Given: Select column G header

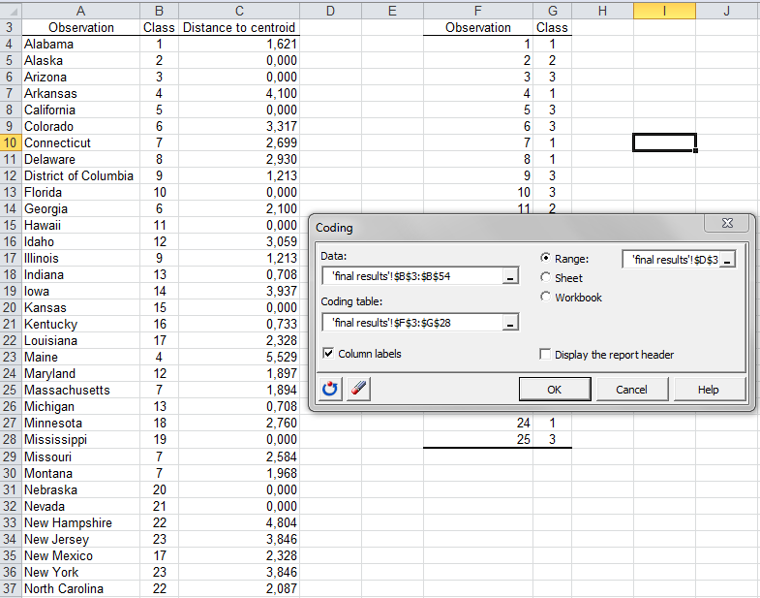Looking at the screenshot, I should pyautogui.click(x=552, y=11).
